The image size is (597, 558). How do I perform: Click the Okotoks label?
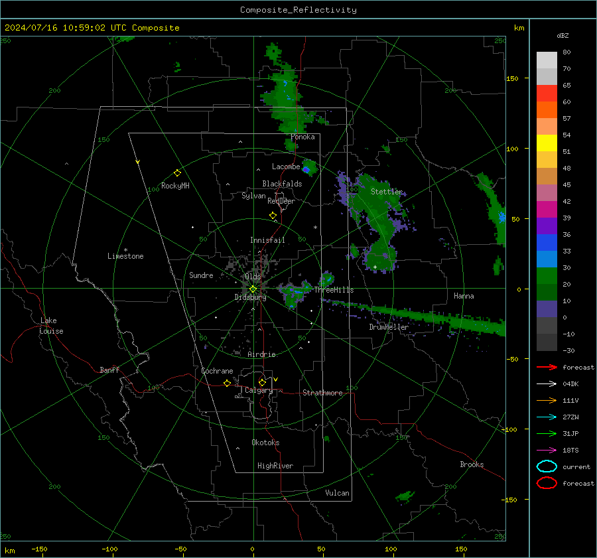click(265, 443)
